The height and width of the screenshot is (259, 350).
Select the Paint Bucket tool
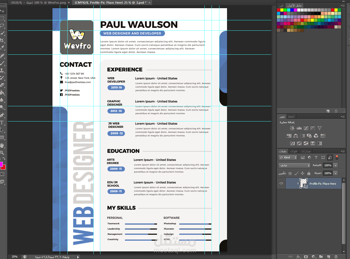tap(2, 92)
